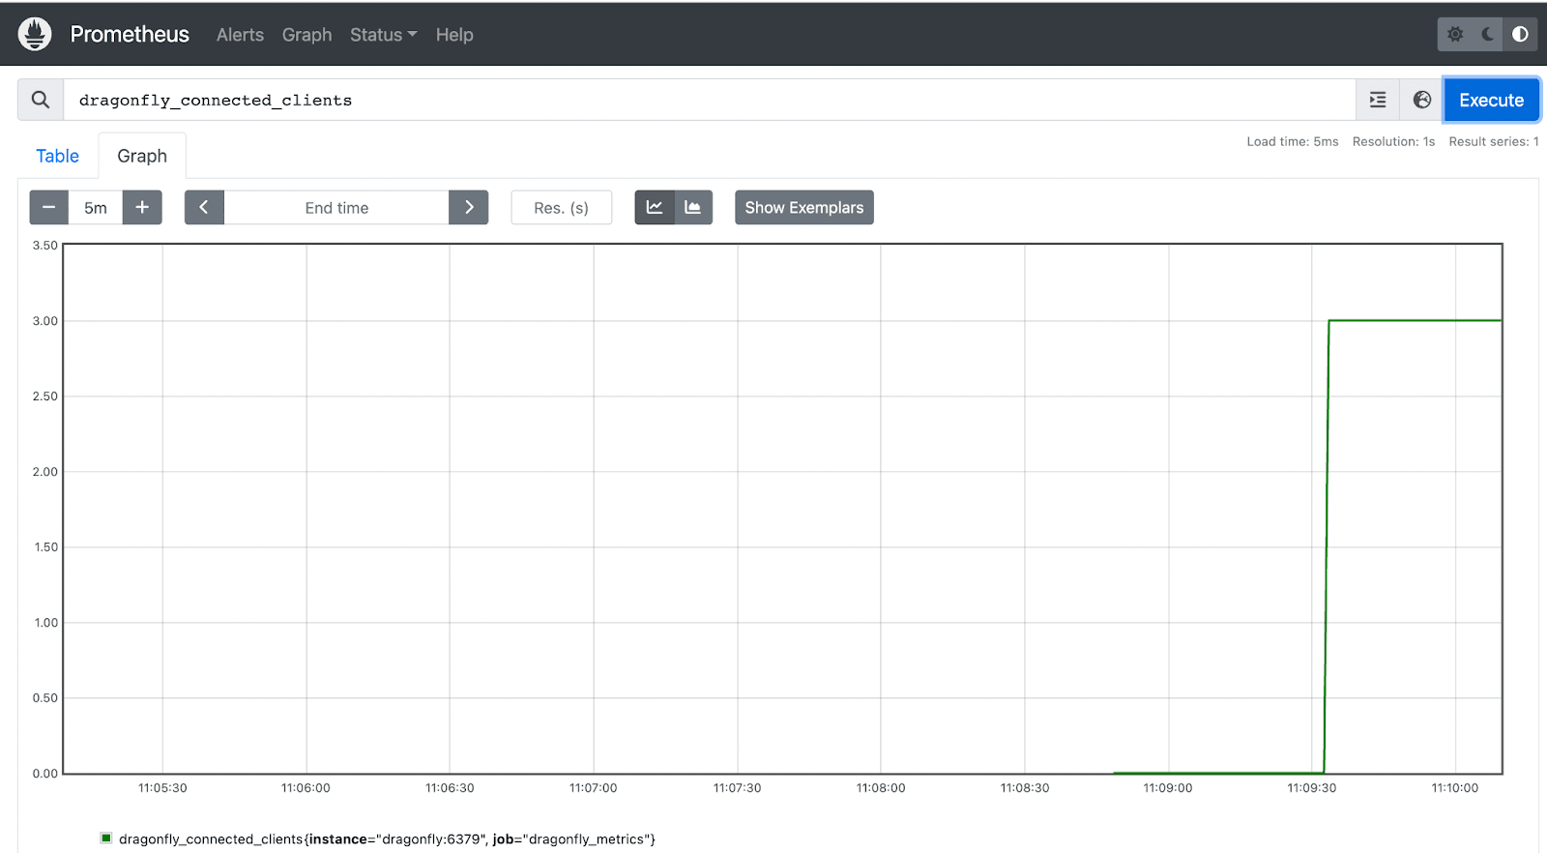Switch to the light theme sun icon
This screenshot has height=853, width=1547.
[x=1455, y=34]
